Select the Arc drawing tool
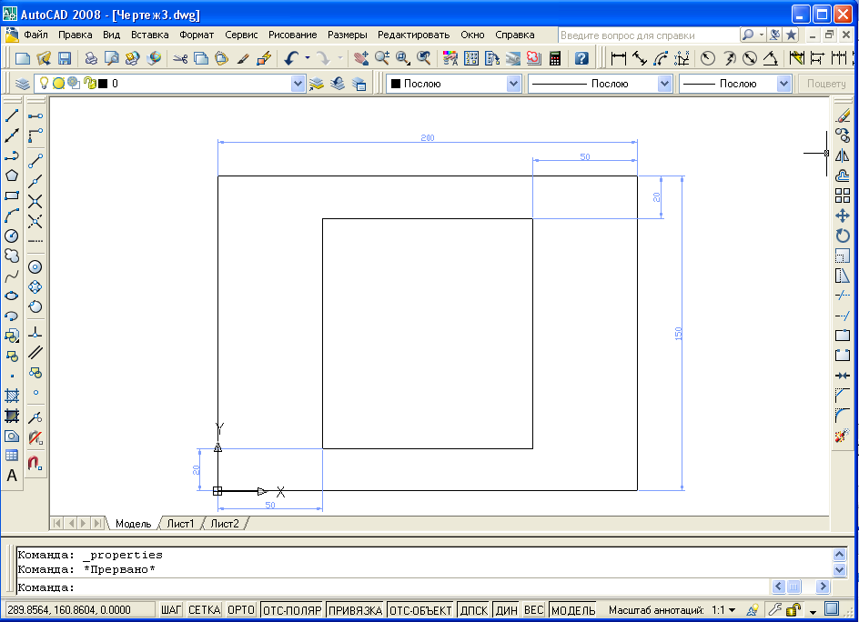Image resolution: width=859 pixels, height=622 pixels. (12, 216)
